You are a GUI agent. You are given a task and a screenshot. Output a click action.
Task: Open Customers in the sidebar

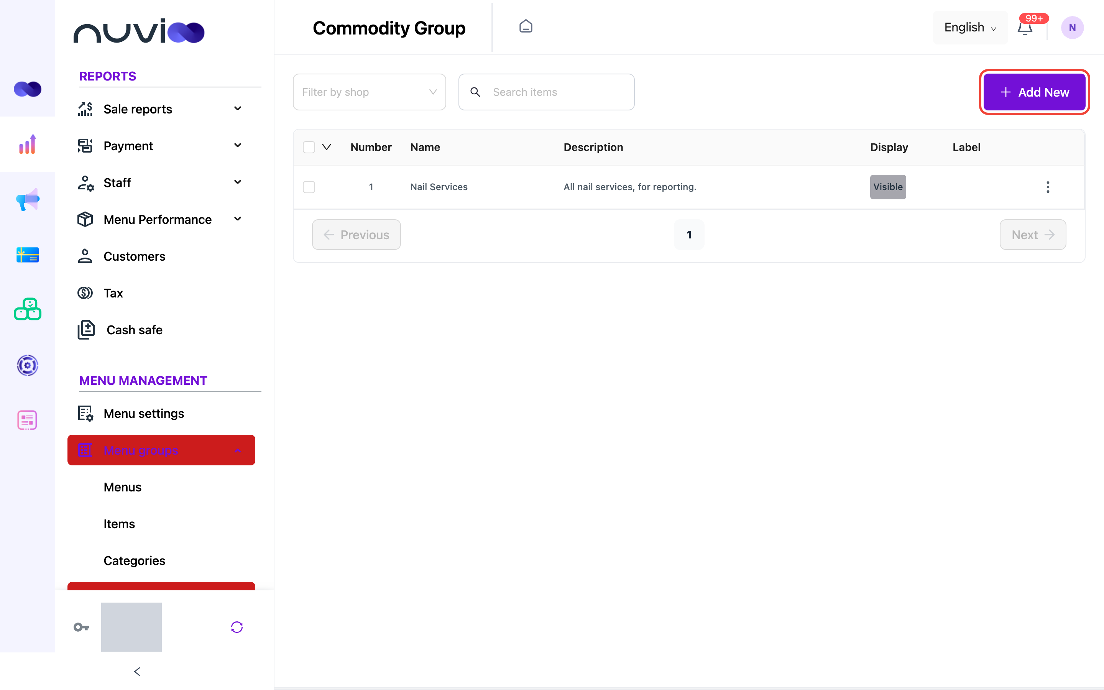point(161,256)
